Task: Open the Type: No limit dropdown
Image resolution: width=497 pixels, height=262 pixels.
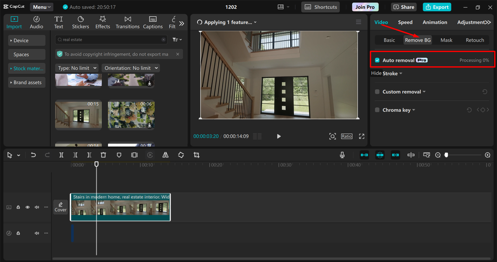Action: pos(76,68)
